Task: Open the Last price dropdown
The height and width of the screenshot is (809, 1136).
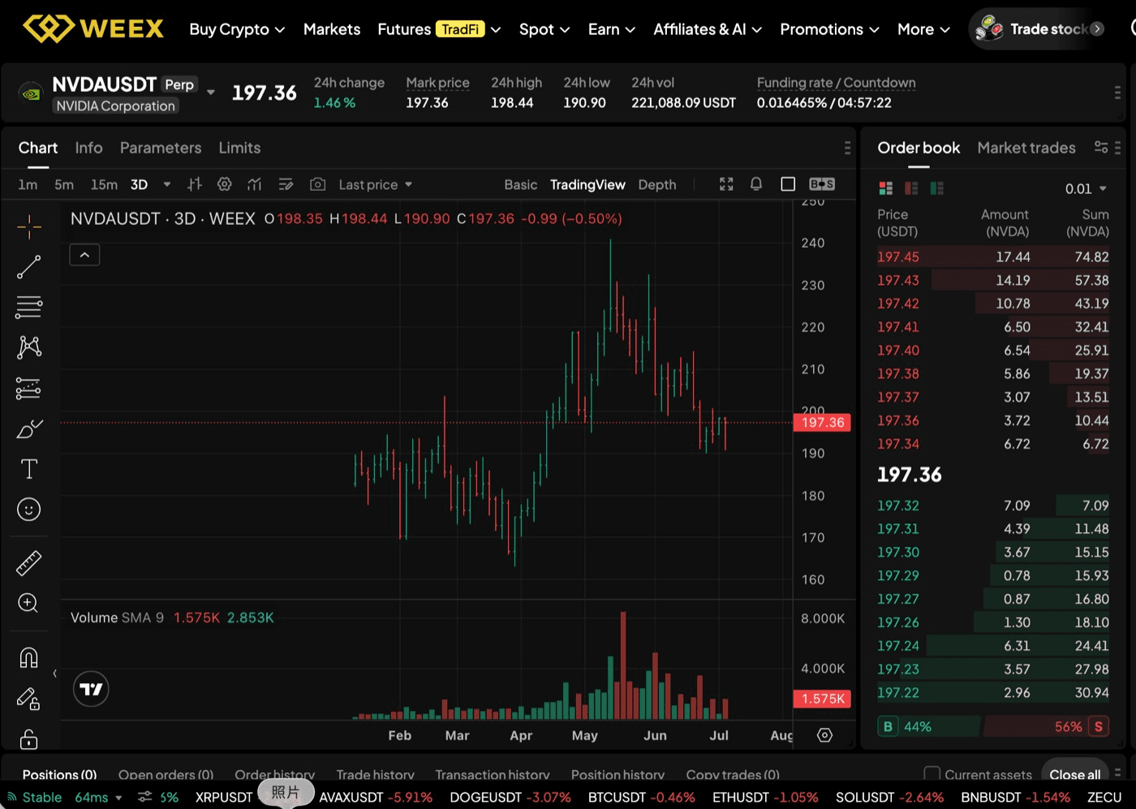Action: [x=376, y=184]
